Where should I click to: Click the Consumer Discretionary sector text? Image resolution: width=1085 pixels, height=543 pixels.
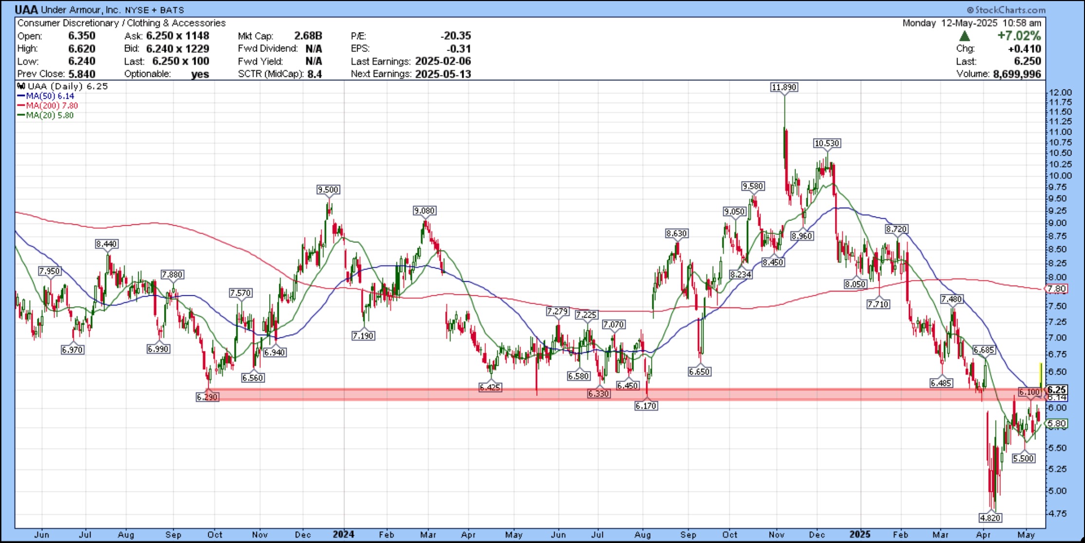(x=68, y=23)
